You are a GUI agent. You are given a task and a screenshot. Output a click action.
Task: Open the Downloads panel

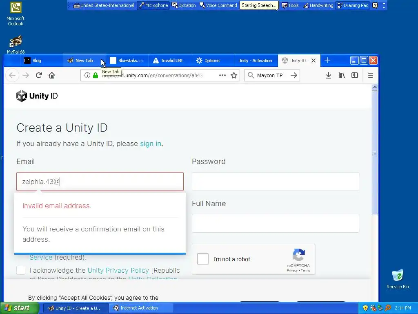tap(329, 75)
